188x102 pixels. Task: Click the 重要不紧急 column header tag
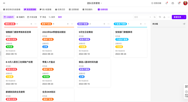[46, 24]
